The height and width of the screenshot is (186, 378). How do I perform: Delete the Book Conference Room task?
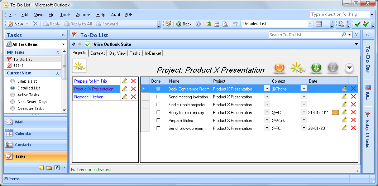[x=353, y=89]
